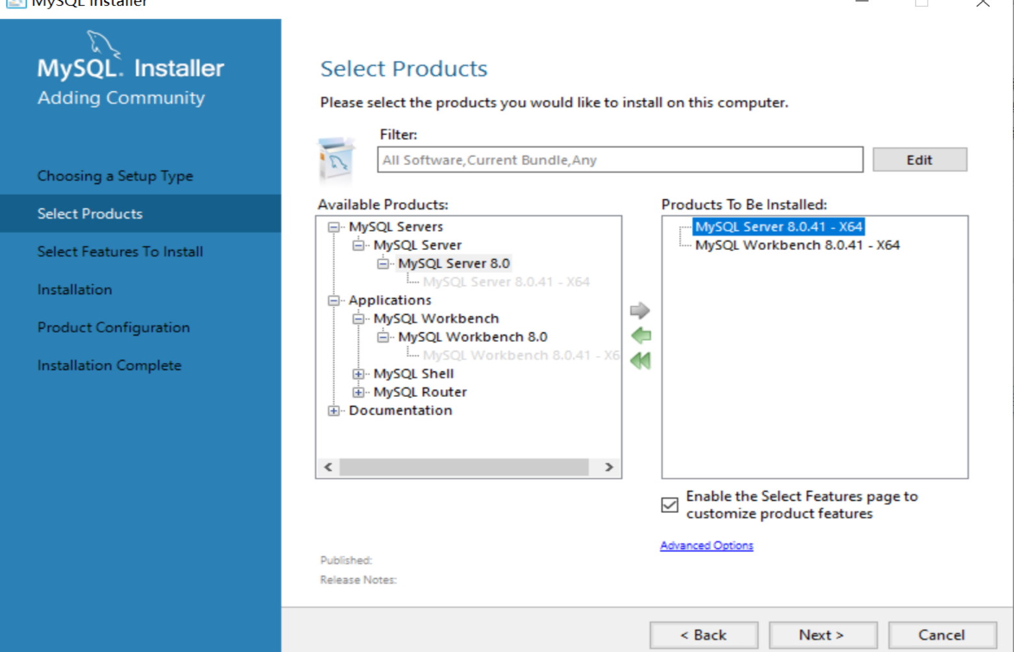Image resolution: width=1014 pixels, height=652 pixels.
Task: Collapse the MySQL Workbench node
Action: point(358,319)
